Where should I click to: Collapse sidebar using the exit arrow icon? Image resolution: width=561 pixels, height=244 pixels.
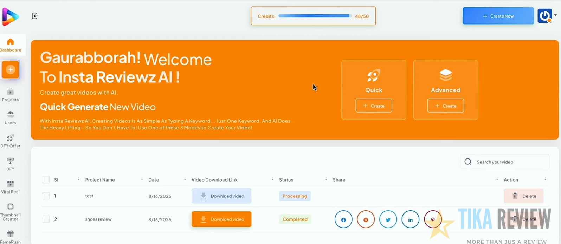[x=35, y=16]
